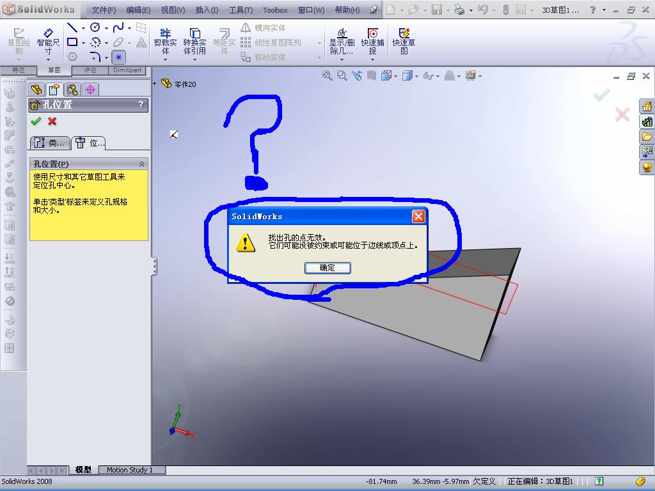Click the Print icon in title toolbar
The width and height of the screenshot is (655, 491).
coord(459,10)
